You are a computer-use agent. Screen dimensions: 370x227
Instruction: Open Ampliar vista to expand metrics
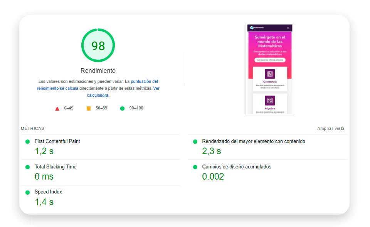330,128
